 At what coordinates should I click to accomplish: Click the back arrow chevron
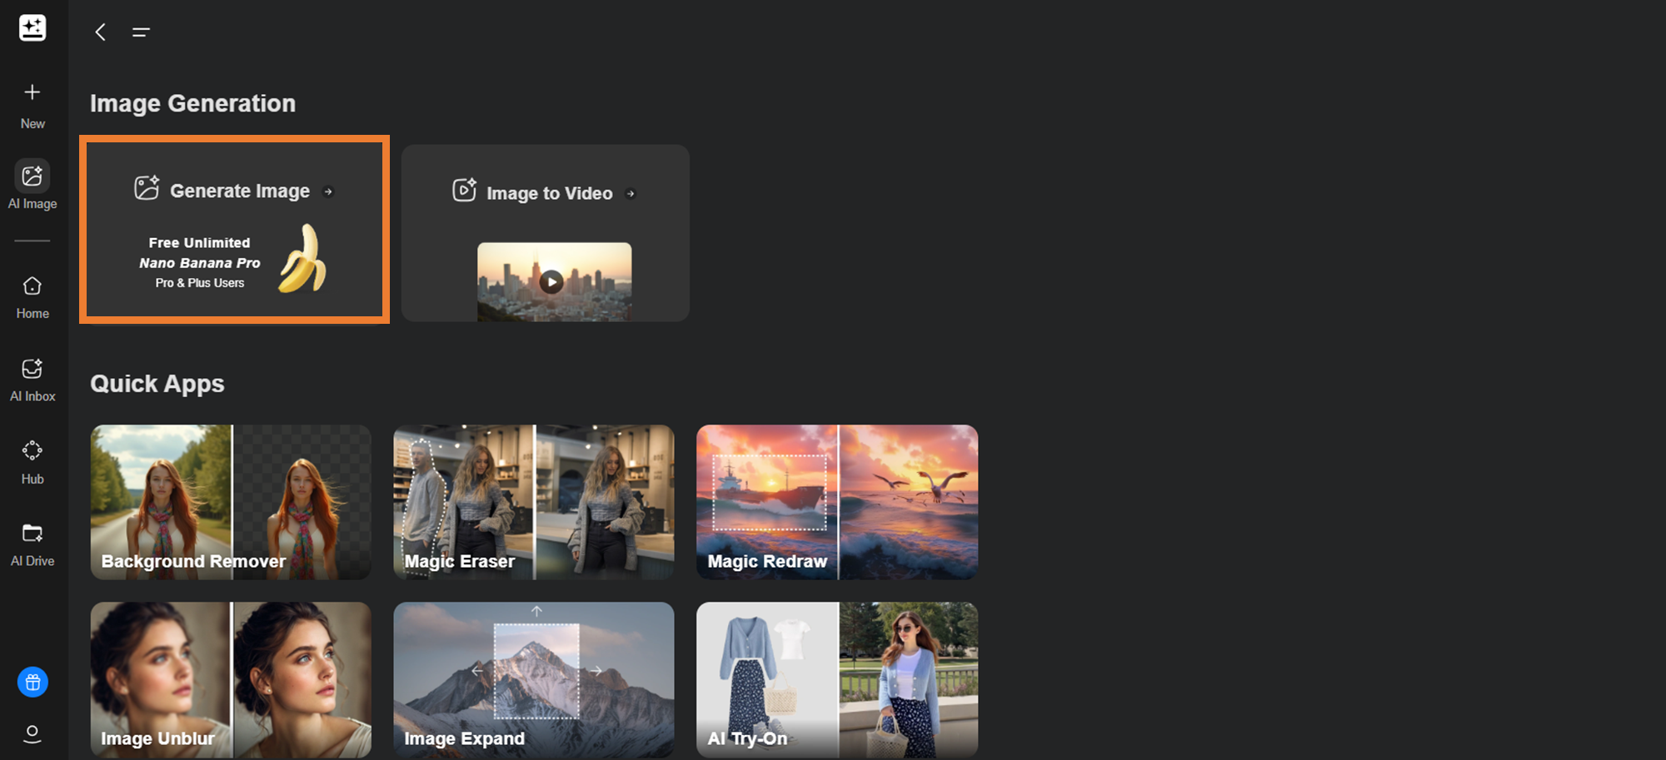coord(101,32)
